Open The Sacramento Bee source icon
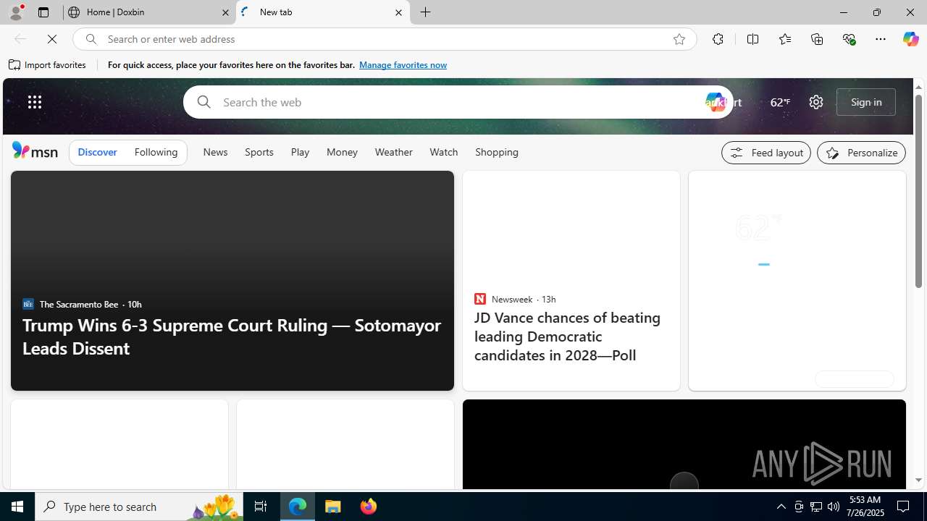Viewport: 927px width, 521px height. (x=28, y=304)
